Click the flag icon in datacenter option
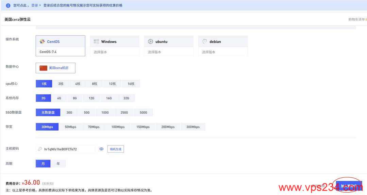The height and width of the screenshot is (195, 367). pyautogui.click(x=43, y=68)
